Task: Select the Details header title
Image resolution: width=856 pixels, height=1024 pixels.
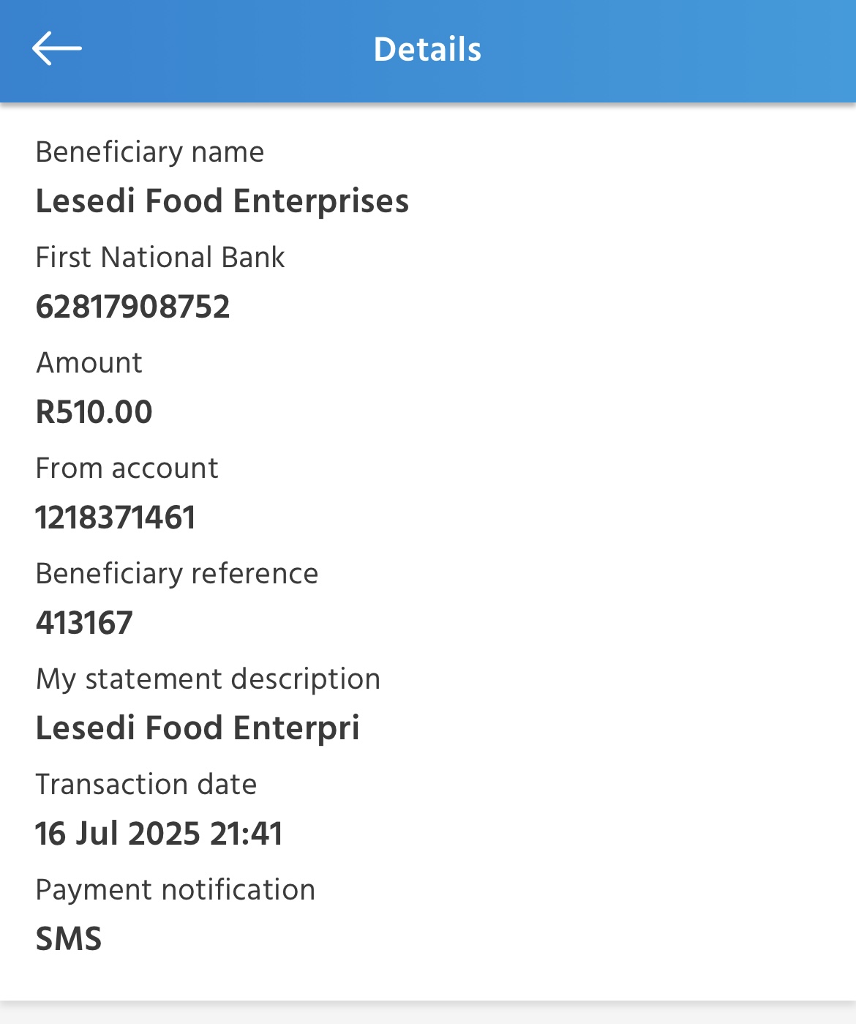Action: click(427, 50)
